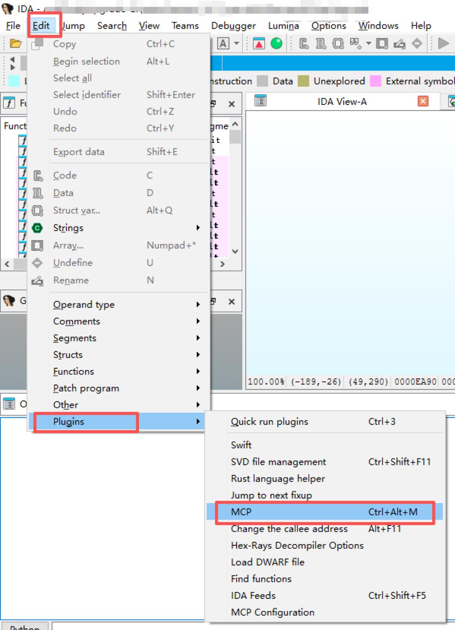This screenshot has height=630, width=455.
Task: Click the Array toolbar icon
Action: (x=382, y=43)
